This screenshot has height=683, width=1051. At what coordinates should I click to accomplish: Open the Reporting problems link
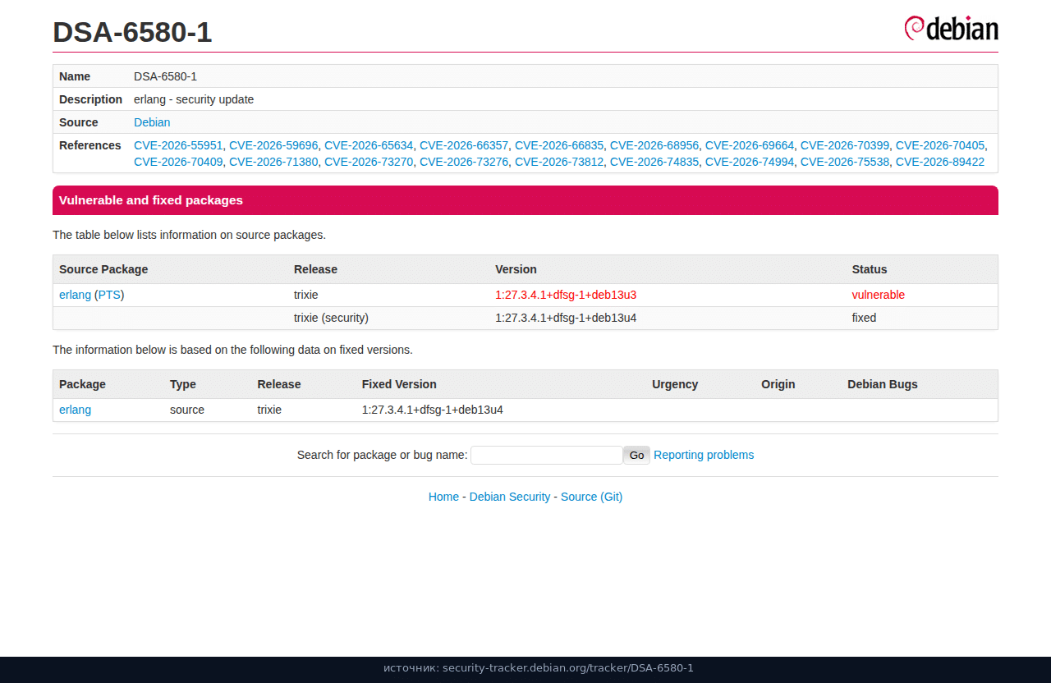click(704, 455)
